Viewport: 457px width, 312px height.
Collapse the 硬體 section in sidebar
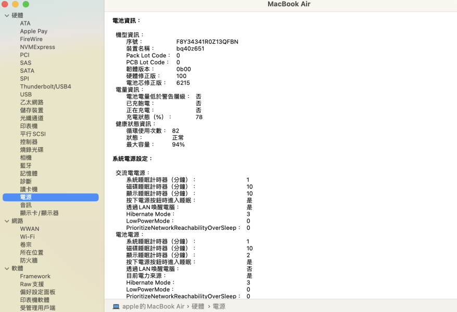[x=7, y=16]
